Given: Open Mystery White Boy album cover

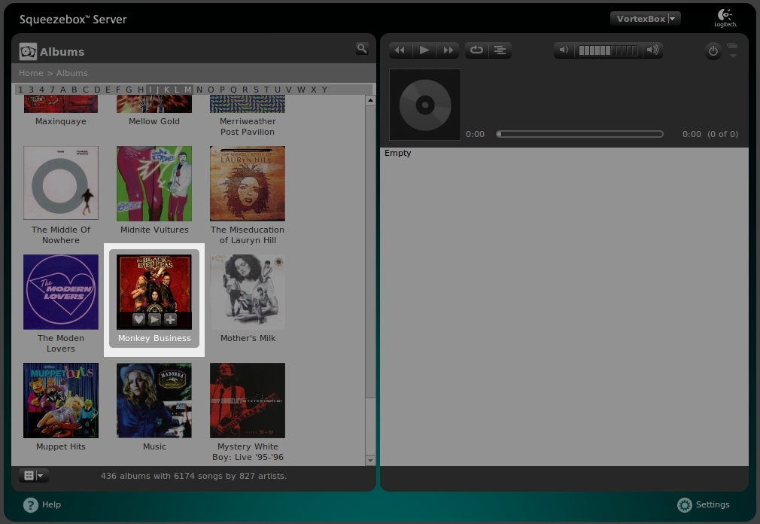Looking at the screenshot, I should coord(248,401).
